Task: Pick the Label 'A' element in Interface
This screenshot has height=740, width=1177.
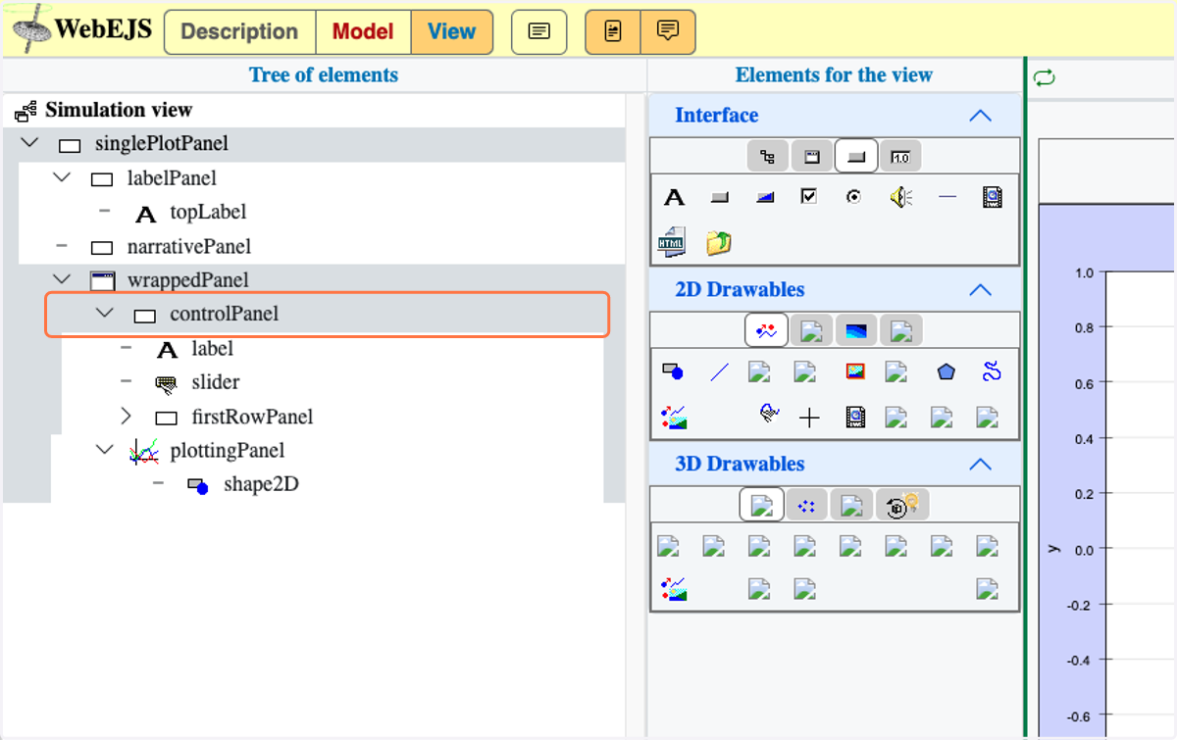Action: coord(674,198)
